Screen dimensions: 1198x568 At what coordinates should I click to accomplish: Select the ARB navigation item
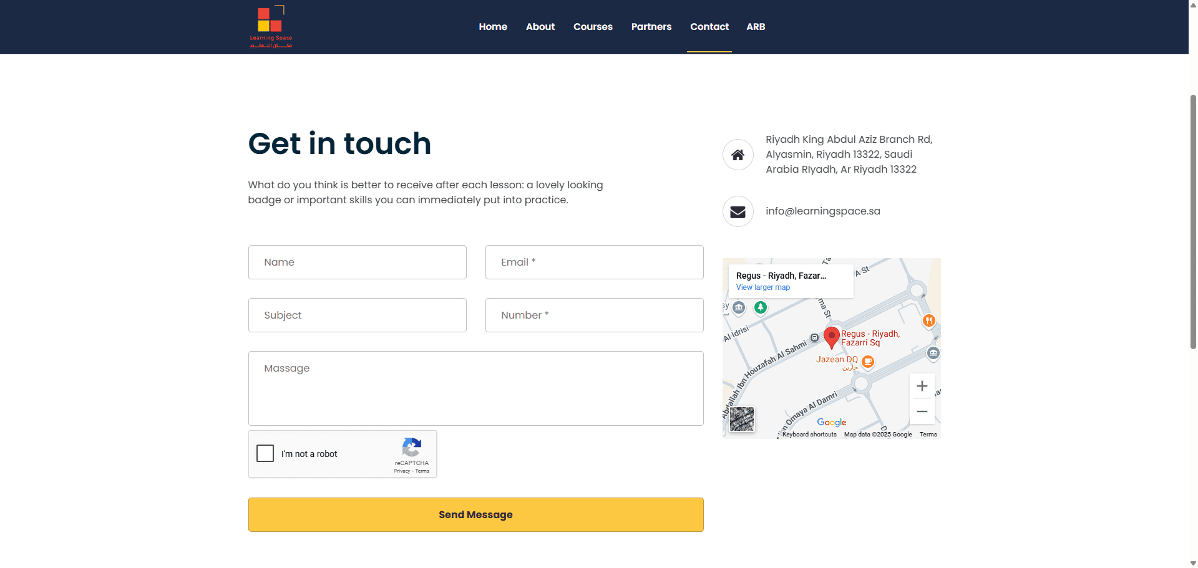pos(755,26)
